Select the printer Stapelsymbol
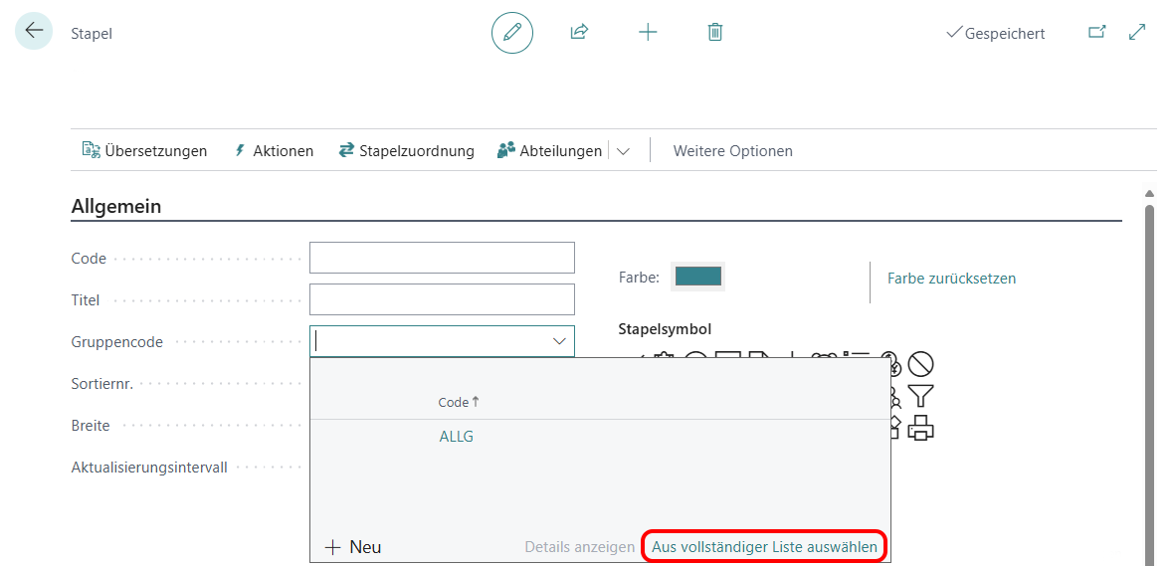 click(920, 428)
